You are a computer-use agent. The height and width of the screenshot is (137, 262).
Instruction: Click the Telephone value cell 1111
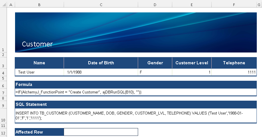[x=234, y=72]
